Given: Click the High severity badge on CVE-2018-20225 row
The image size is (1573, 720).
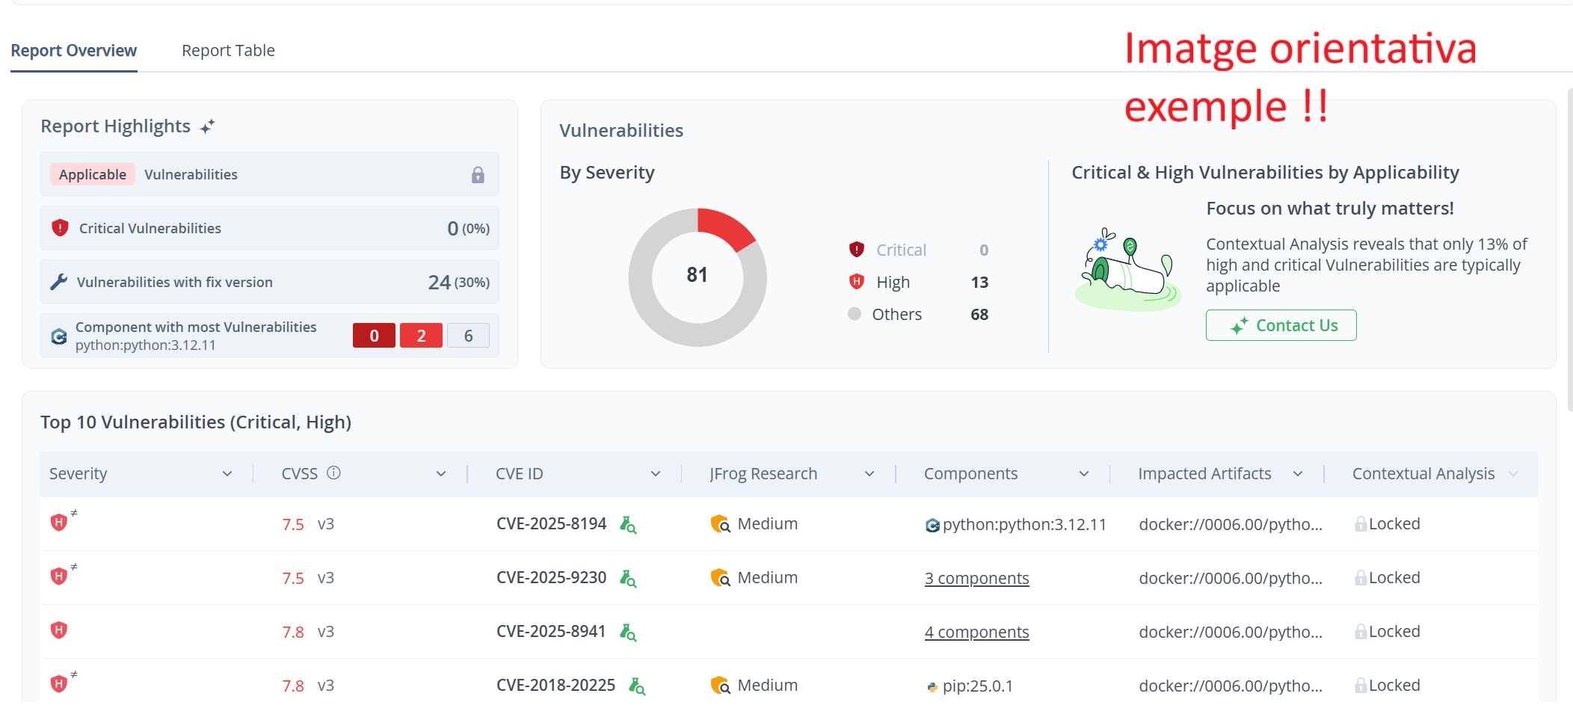Looking at the screenshot, I should [59, 684].
